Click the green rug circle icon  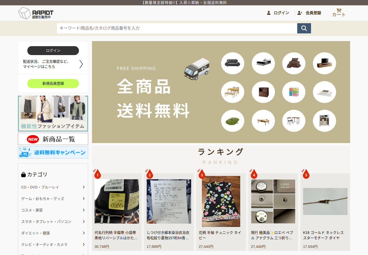click(x=233, y=121)
